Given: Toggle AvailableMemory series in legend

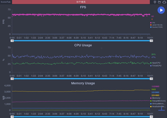Looking at the screenshot, I should coord(157,106).
